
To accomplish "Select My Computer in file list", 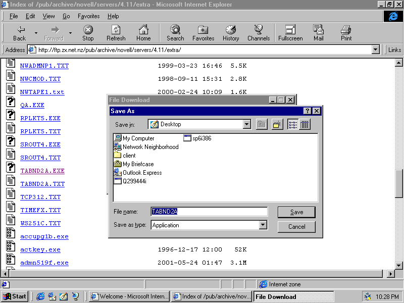I will coord(134,138).
